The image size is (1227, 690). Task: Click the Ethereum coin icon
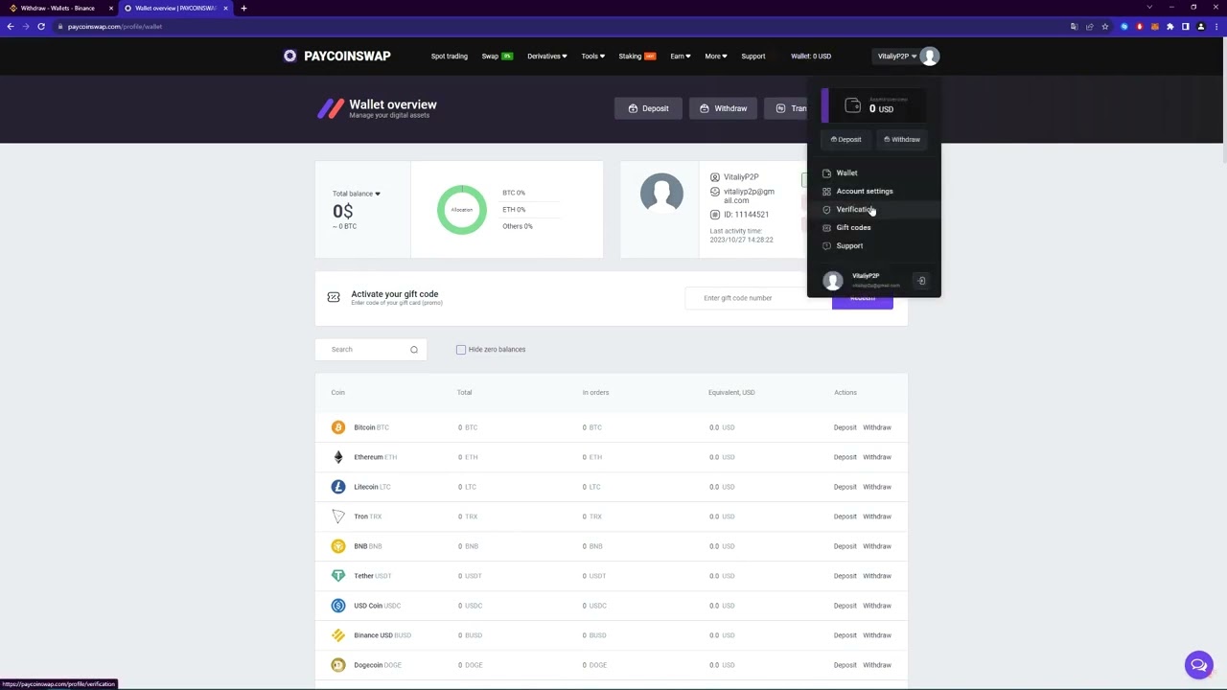pos(338,457)
